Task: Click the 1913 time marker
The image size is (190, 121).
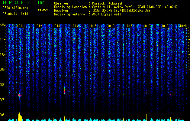Action: [x=56, y=26]
